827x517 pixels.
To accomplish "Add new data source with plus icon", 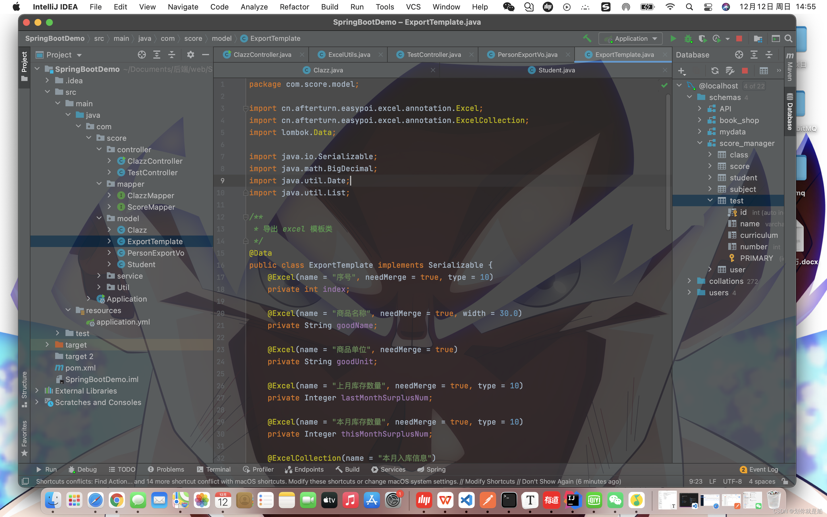I will (681, 71).
